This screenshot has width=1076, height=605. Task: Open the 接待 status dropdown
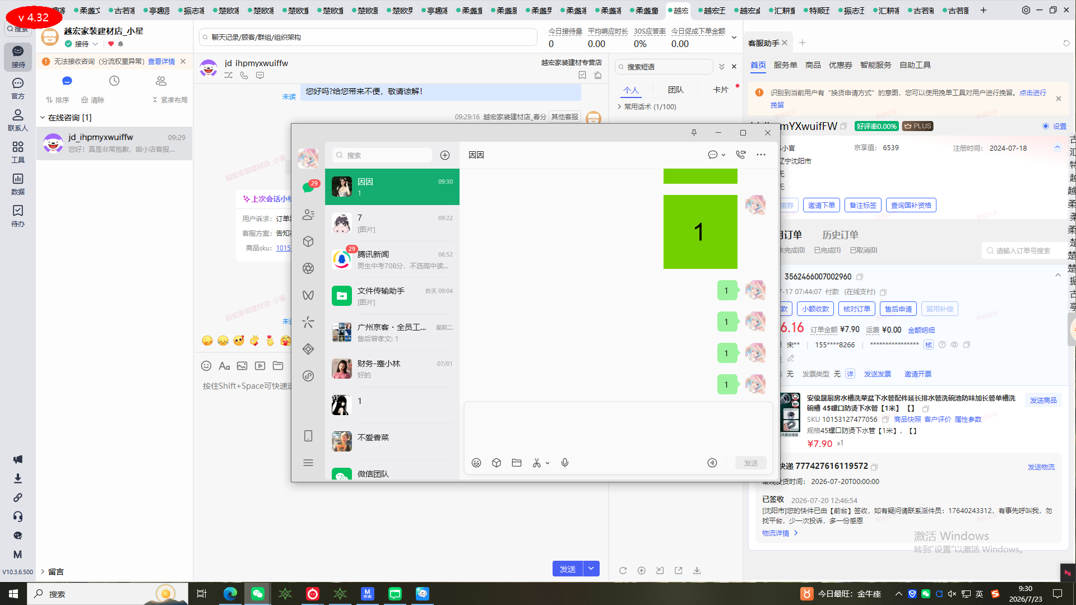[95, 44]
